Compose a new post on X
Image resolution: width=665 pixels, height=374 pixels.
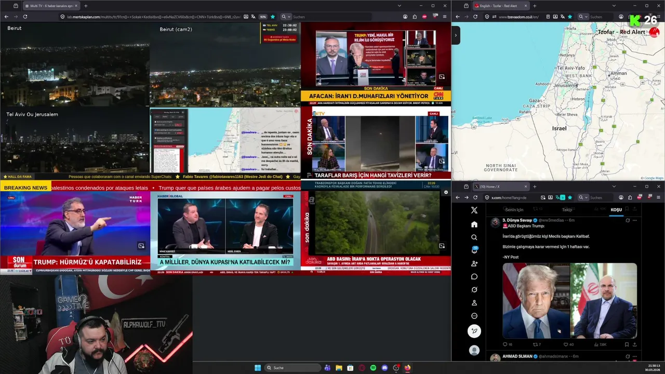[x=474, y=331]
